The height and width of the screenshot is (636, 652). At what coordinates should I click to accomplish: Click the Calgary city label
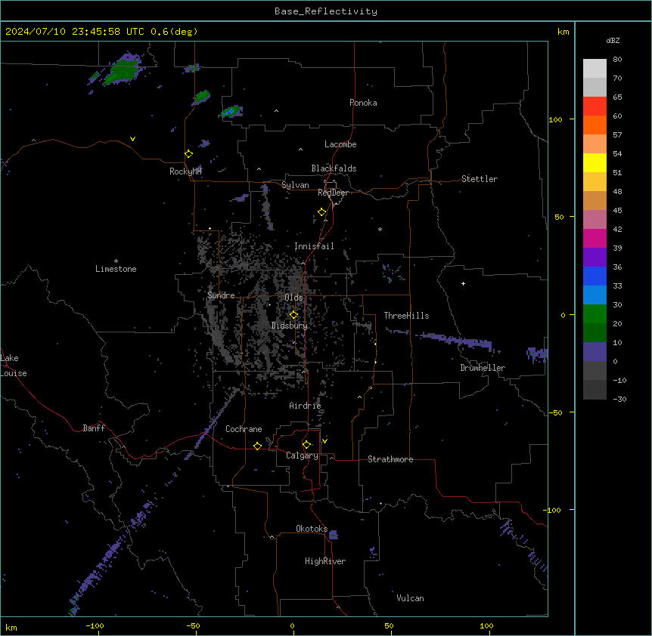[x=302, y=455]
